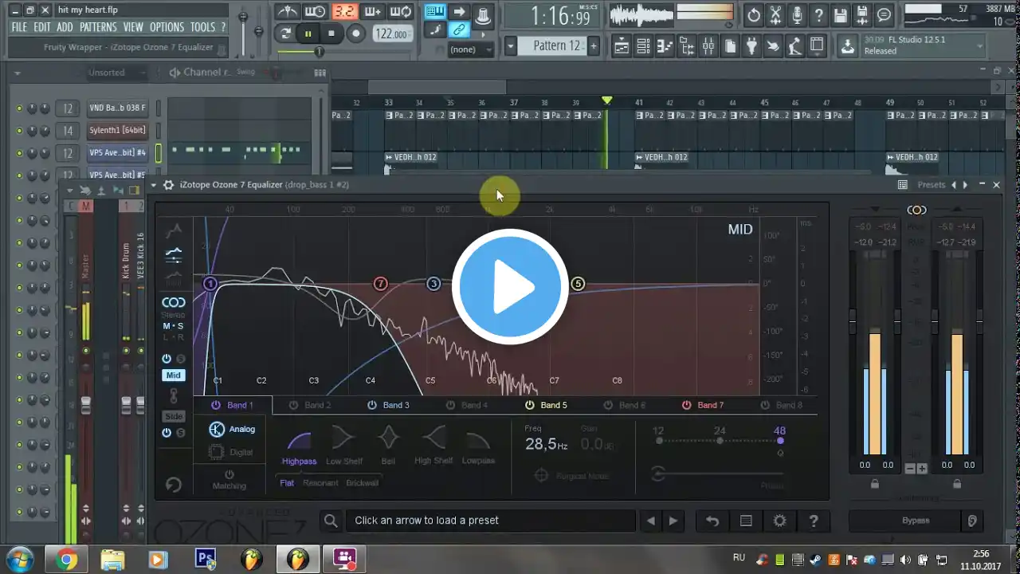This screenshot has width=1020, height=574.
Task: Open the Pattern 12 selector dropdown
Action: tap(511, 46)
